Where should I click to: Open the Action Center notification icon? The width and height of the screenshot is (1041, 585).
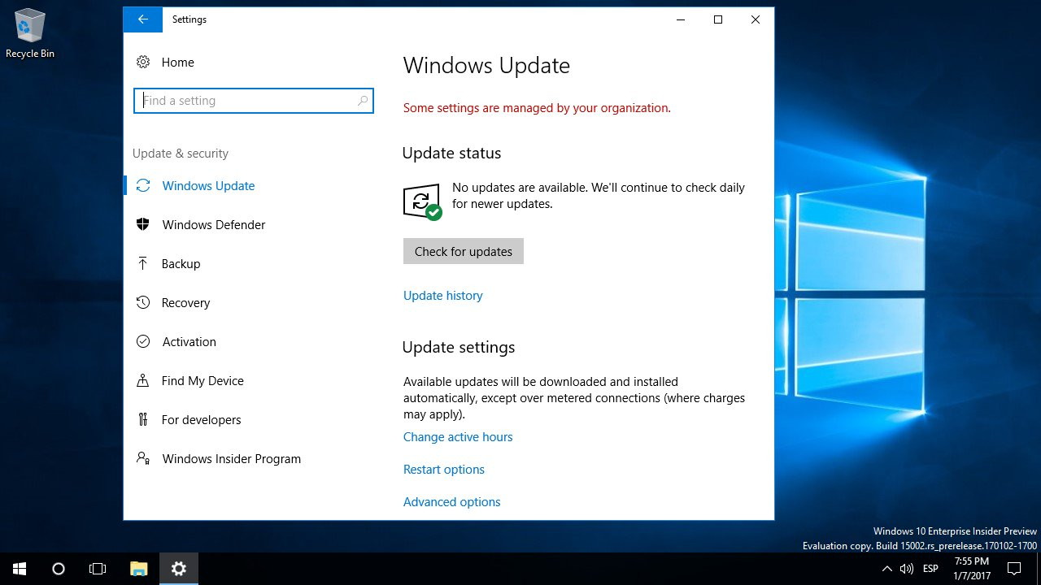(x=1014, y=569)
